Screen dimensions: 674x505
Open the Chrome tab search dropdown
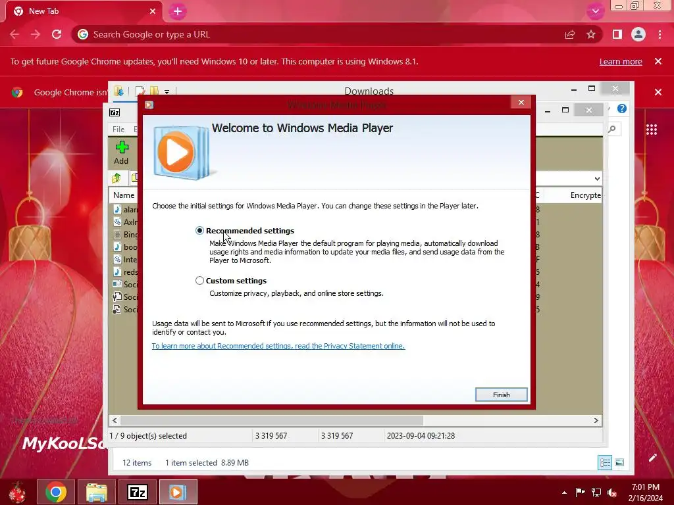595,12
